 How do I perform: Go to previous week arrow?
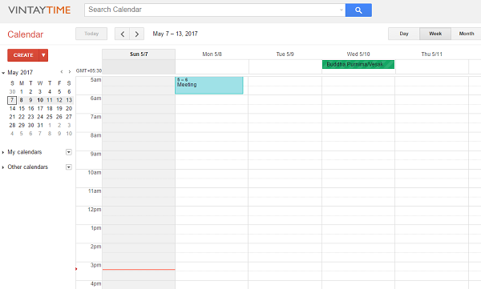click(x=122, y=34)
